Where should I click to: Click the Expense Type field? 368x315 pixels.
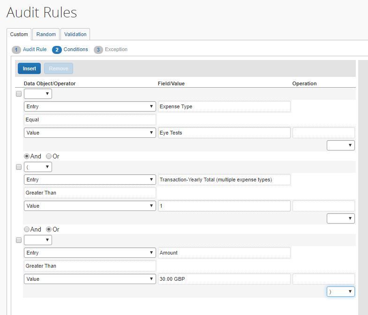point(224,106)
